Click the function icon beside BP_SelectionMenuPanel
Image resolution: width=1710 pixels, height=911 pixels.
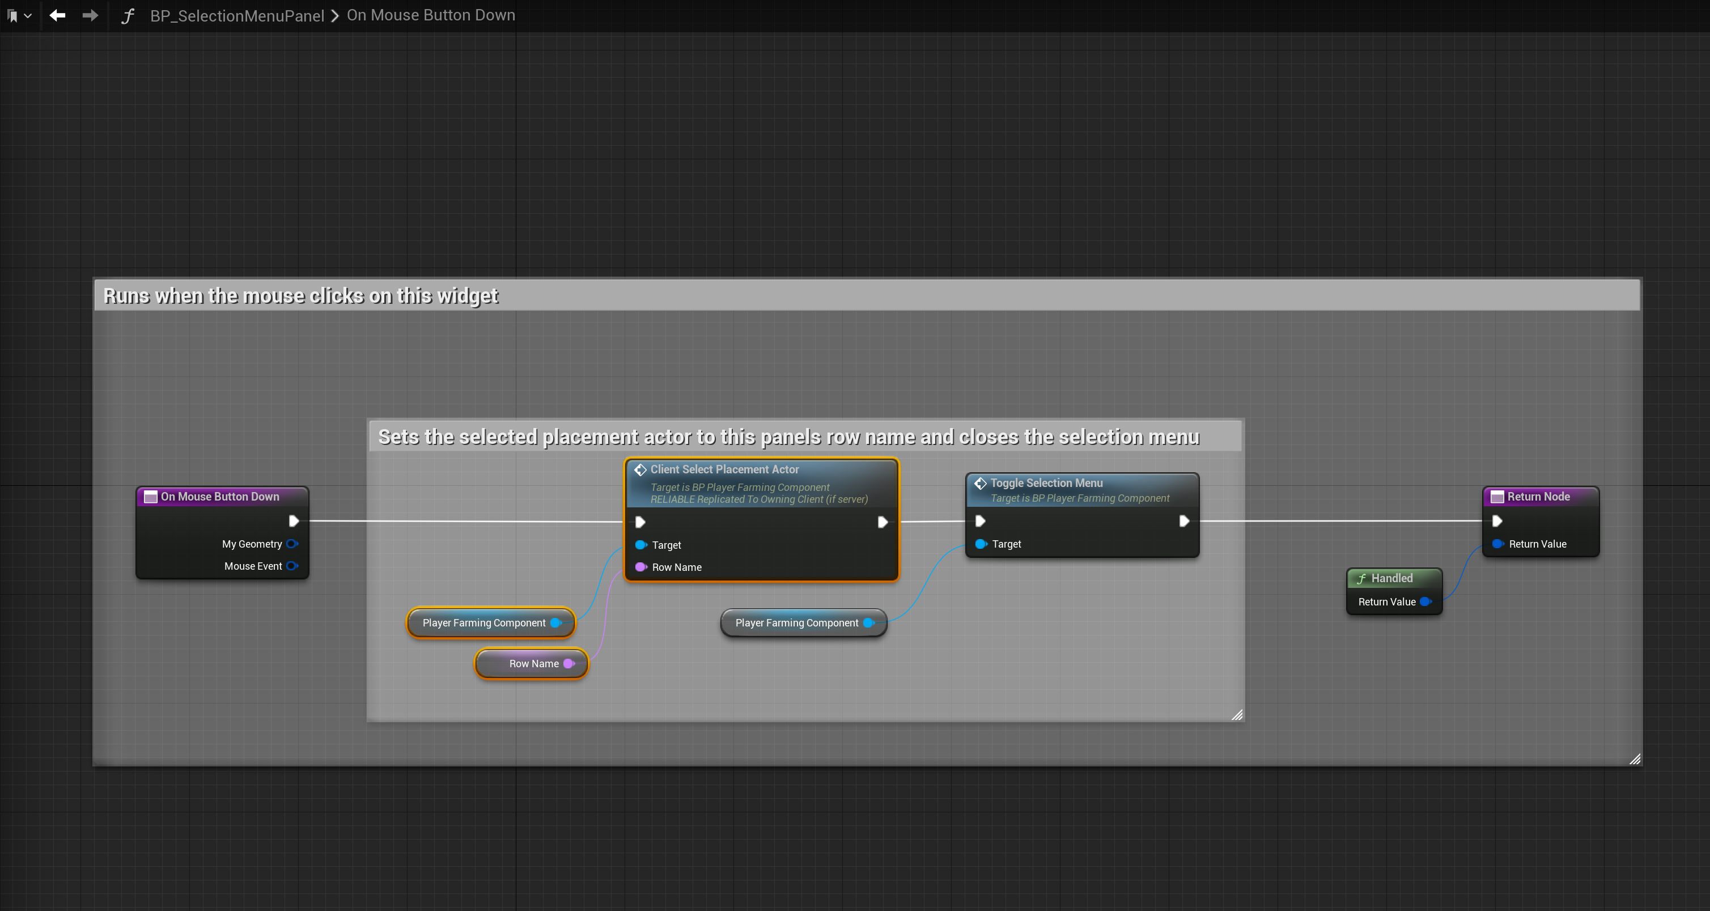point(128,16)
